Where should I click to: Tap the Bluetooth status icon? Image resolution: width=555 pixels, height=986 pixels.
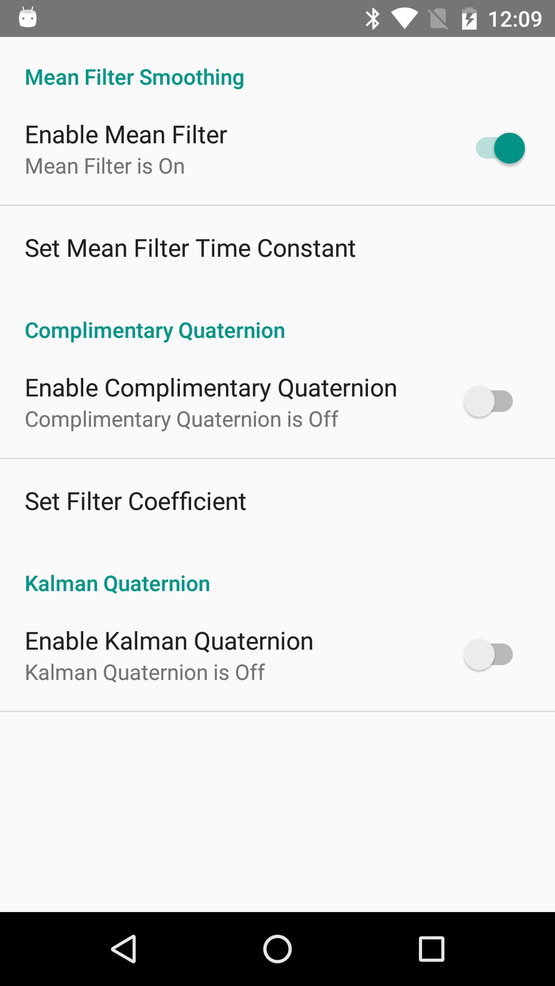point(373,19)
